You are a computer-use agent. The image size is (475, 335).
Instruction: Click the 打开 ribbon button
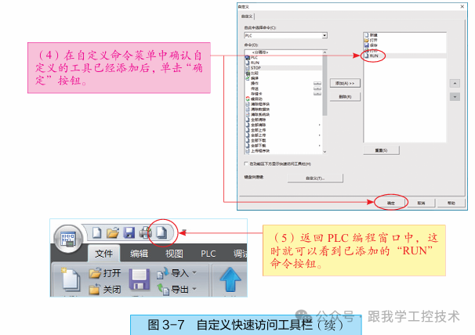[105, 273]
